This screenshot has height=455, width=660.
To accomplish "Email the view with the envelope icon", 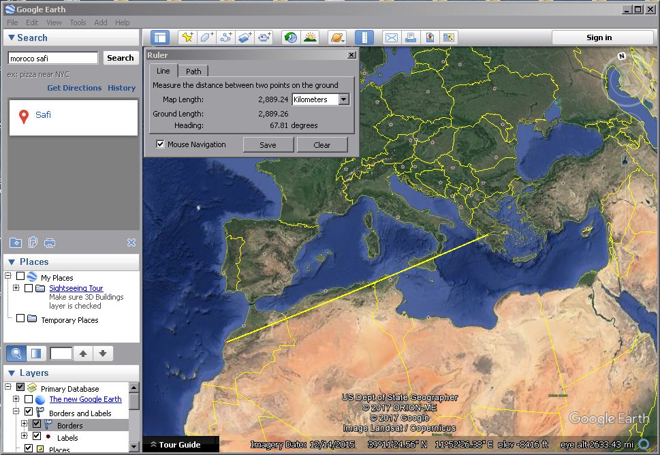I will [x=392, y=37].
